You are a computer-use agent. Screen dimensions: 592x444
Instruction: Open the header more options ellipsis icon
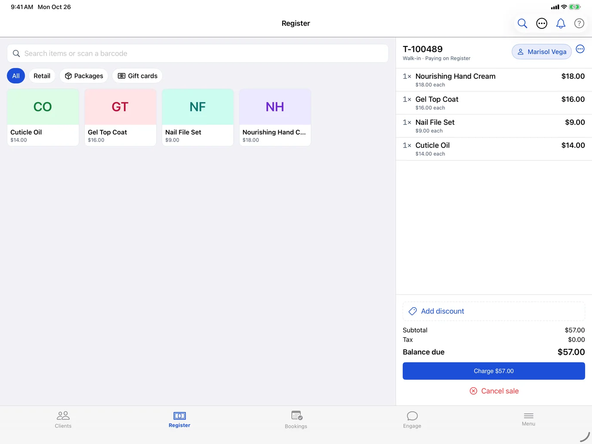(542, 23)
